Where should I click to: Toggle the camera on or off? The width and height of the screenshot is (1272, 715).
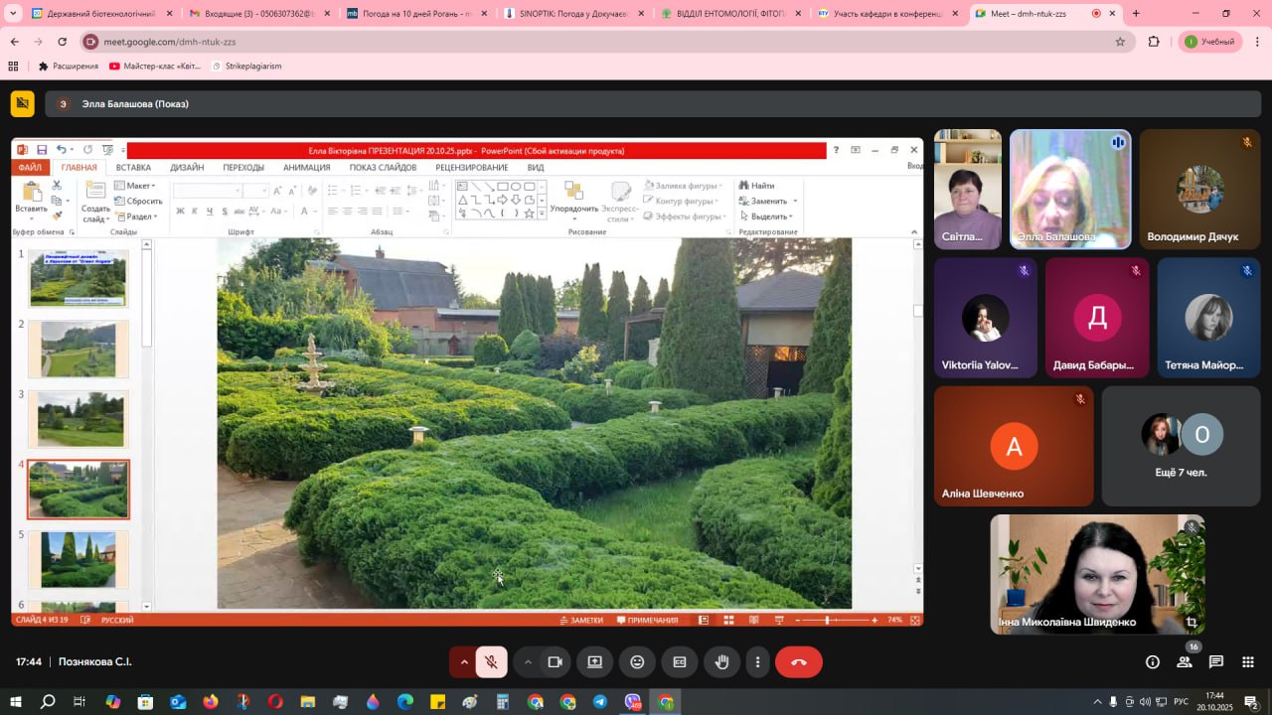(x=555, y=662)
